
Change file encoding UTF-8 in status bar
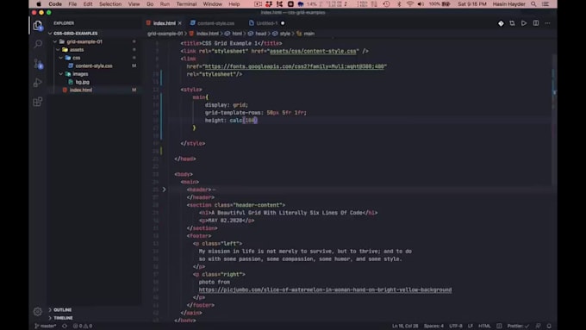tap(456, 326)
